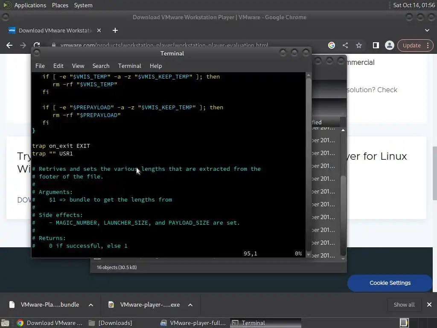Click the rm -rf "$PREPAYLOAD" line

click(86, 115)
